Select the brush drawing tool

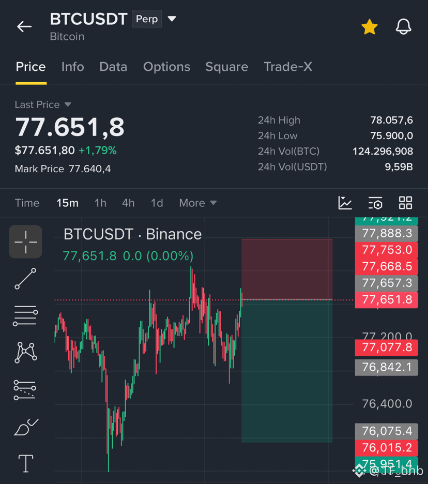tap(26, 427)
